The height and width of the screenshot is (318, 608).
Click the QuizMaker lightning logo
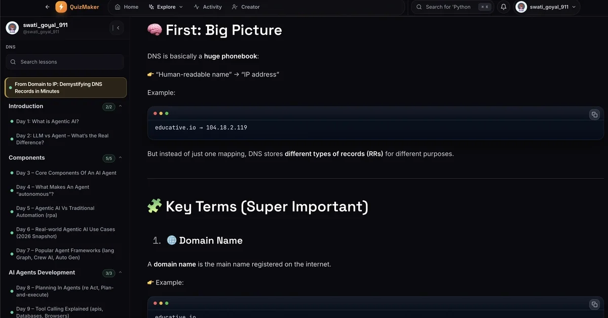tap(61, 7)
